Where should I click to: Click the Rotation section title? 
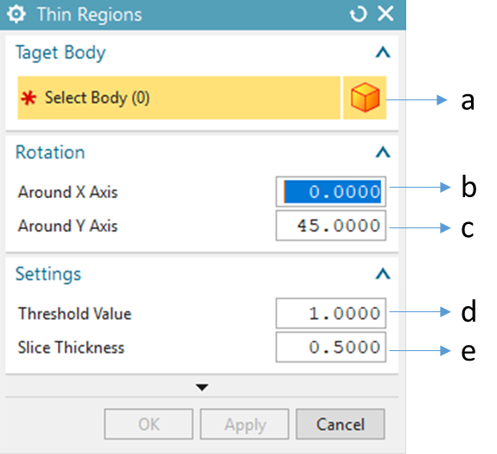coord(50,152)
